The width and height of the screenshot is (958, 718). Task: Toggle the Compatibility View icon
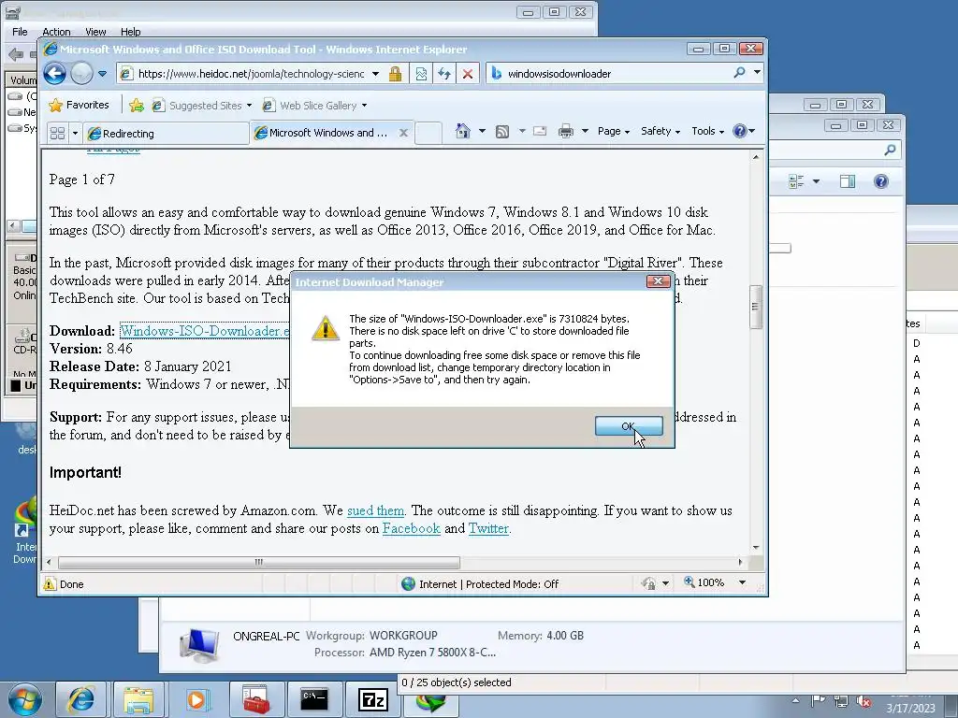tap(421, 74)
